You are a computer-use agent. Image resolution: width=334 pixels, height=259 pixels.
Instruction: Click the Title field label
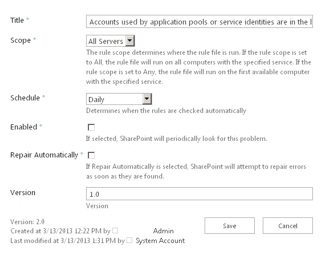(17, 20)
